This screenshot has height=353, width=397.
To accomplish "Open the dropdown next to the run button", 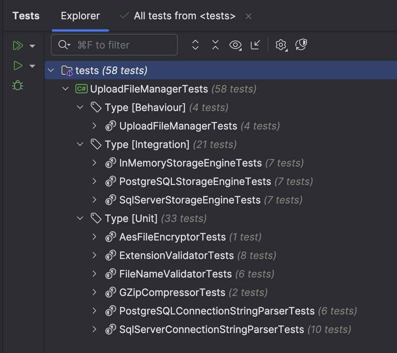I will coord(33,66).
